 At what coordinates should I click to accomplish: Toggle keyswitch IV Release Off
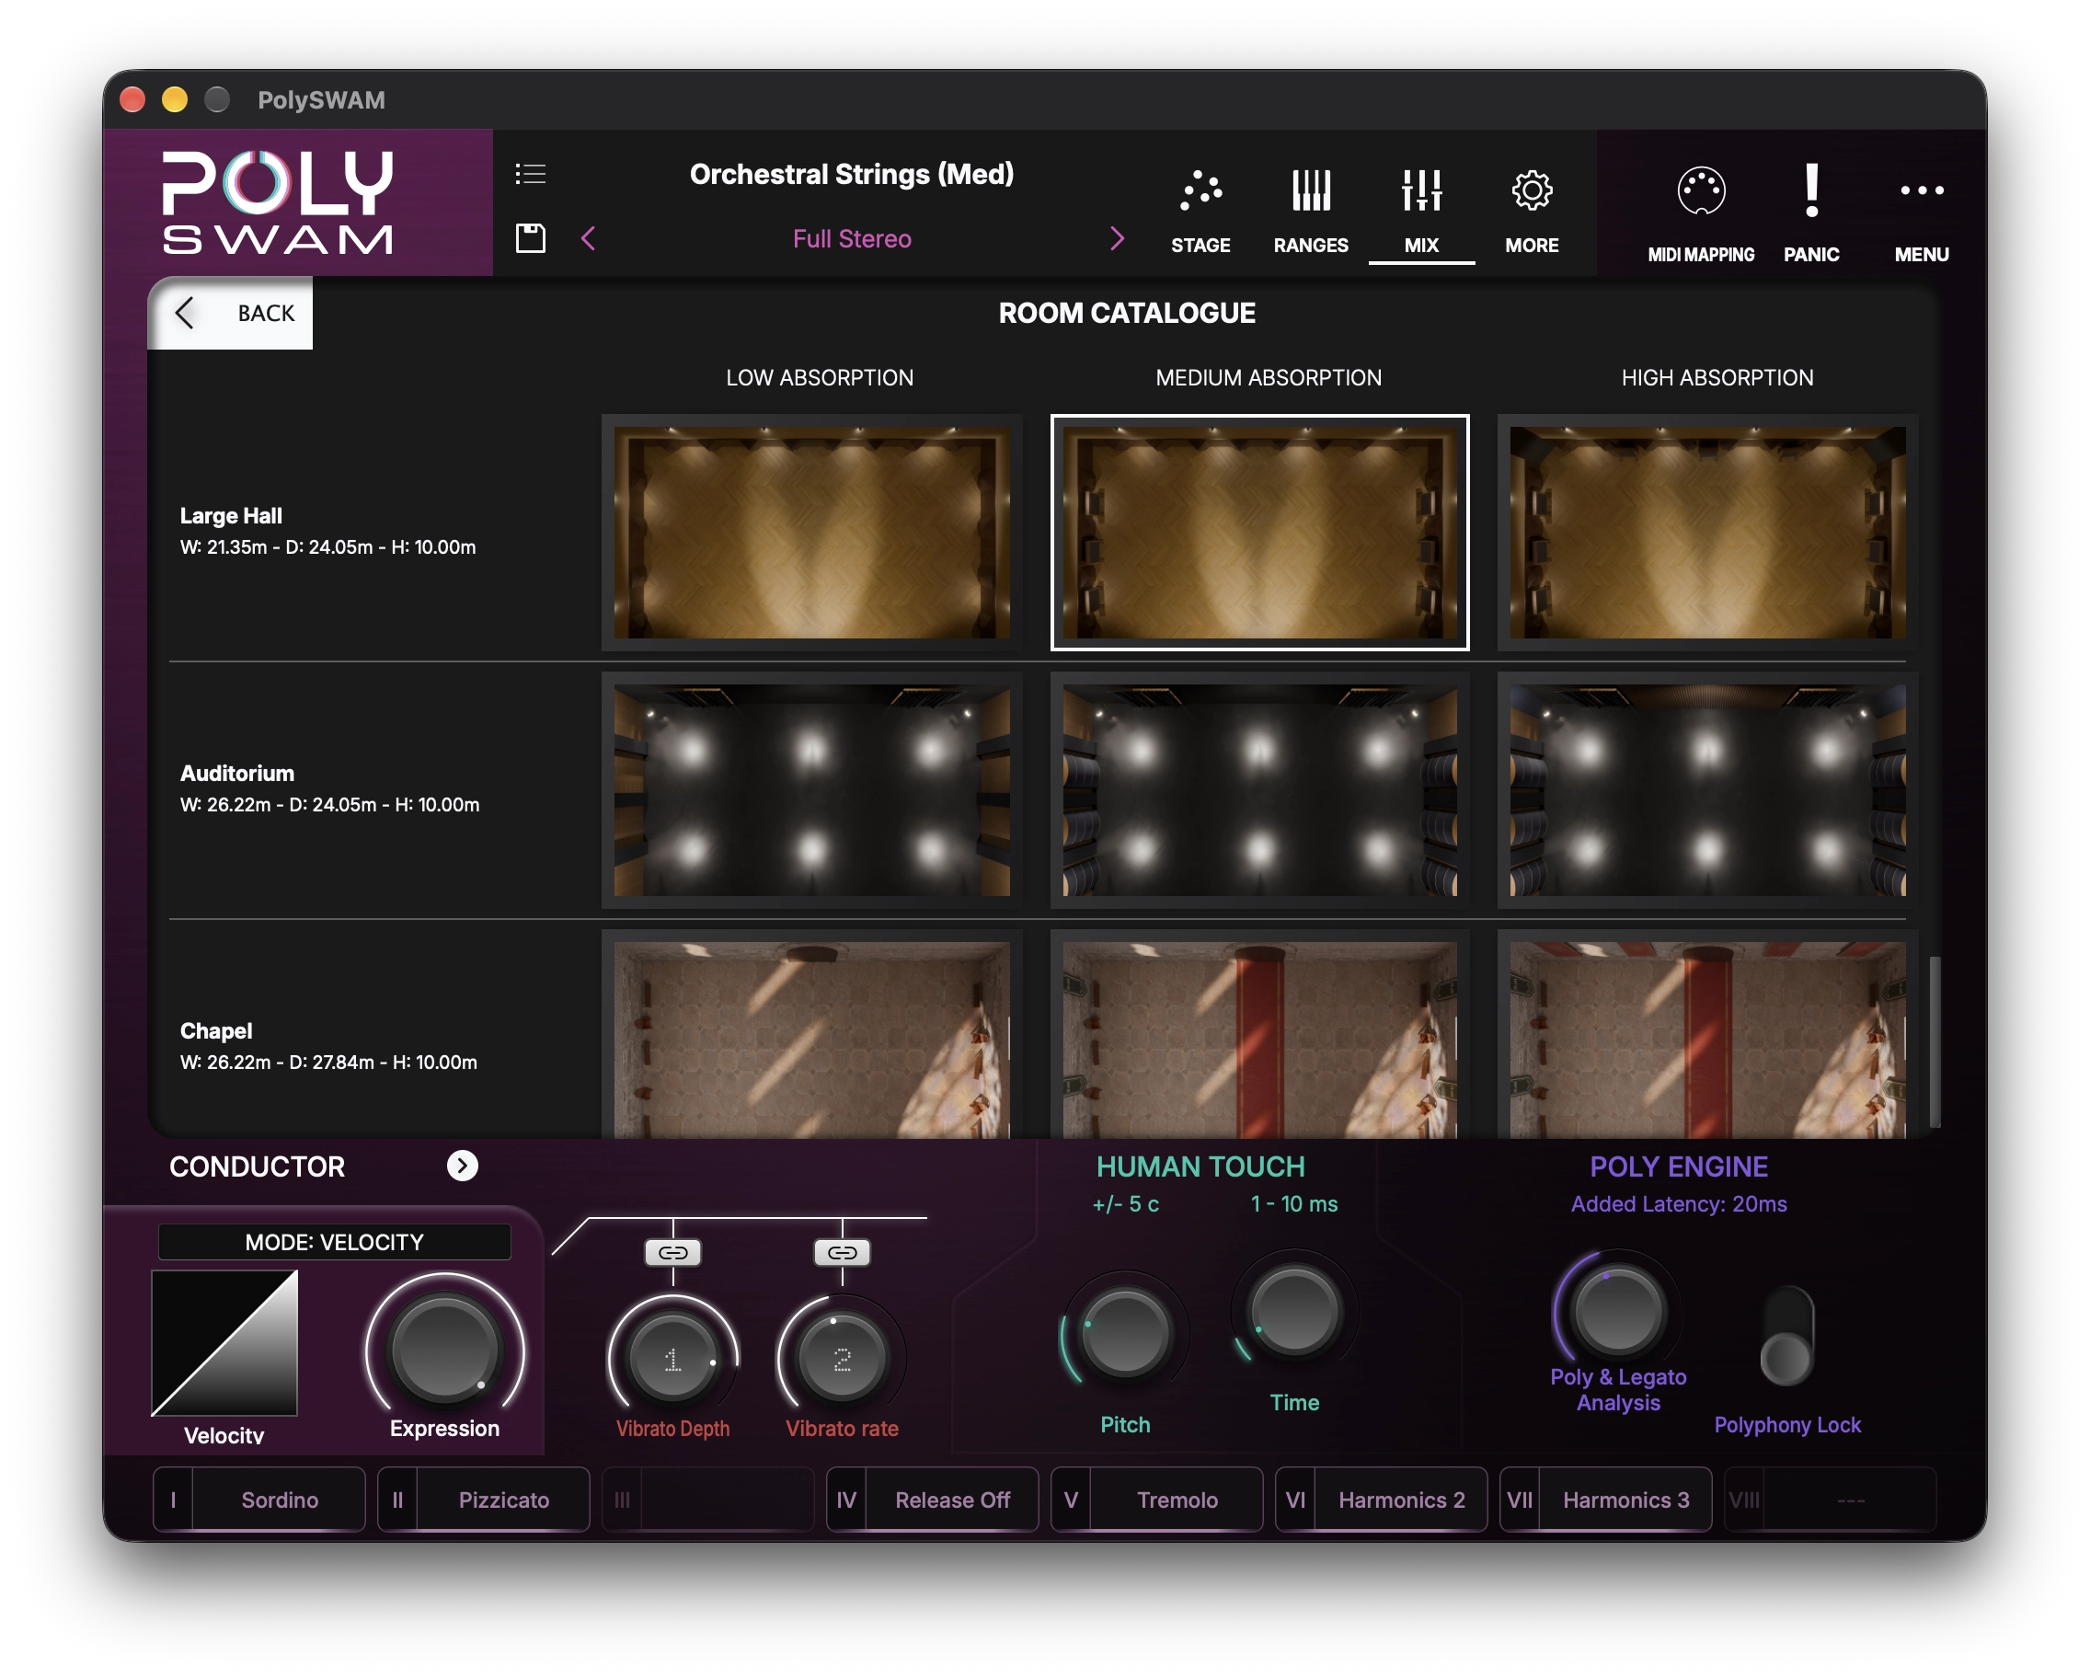pyautogui.click(x=932, y=1500)
